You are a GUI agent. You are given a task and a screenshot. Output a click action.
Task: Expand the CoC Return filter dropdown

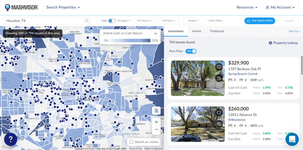pyautogui.click(x=144, y=21)
